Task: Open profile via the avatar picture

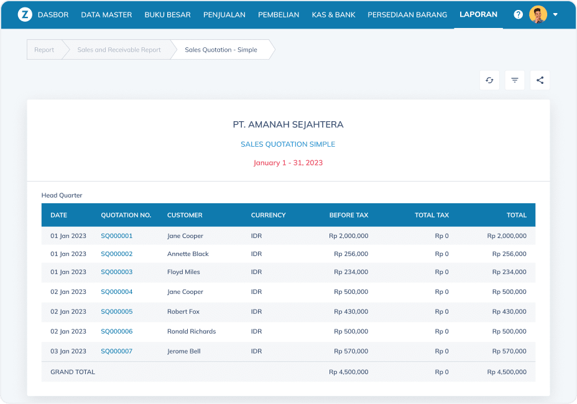Action: tap(538, 14)
